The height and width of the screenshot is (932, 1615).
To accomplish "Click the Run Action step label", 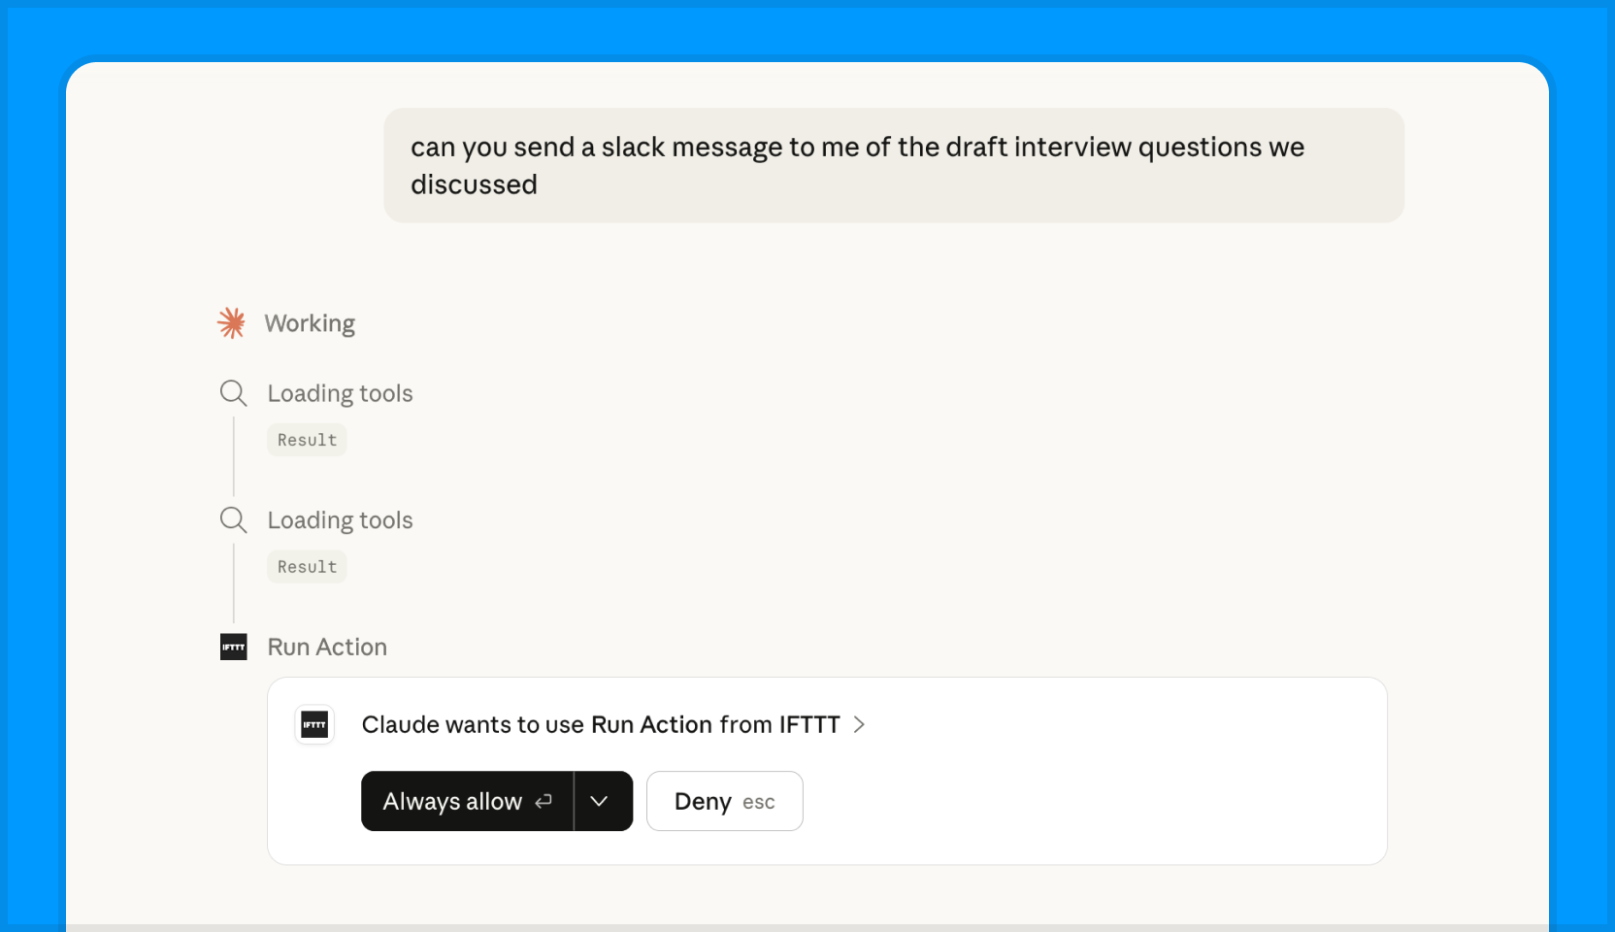I will tap(326, 647).
